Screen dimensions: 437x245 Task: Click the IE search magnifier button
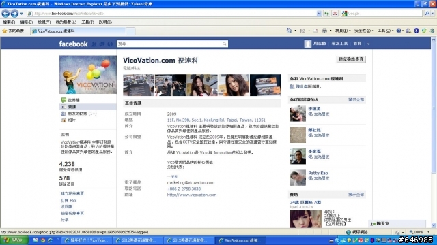click(x=427, y=13)
